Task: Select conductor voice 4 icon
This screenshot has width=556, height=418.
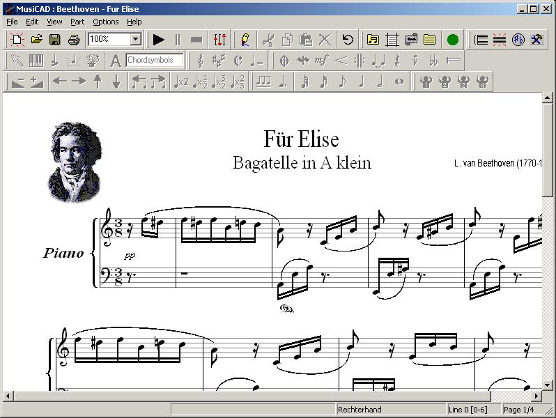Action: pyautogui.click(x=482, y=82)
